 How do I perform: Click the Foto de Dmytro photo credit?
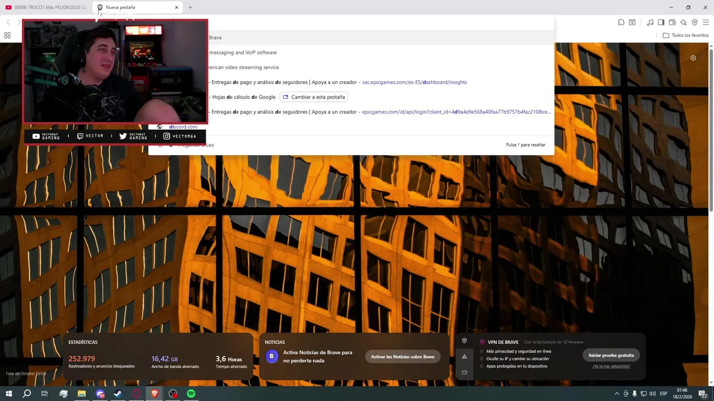coord(26,373)
